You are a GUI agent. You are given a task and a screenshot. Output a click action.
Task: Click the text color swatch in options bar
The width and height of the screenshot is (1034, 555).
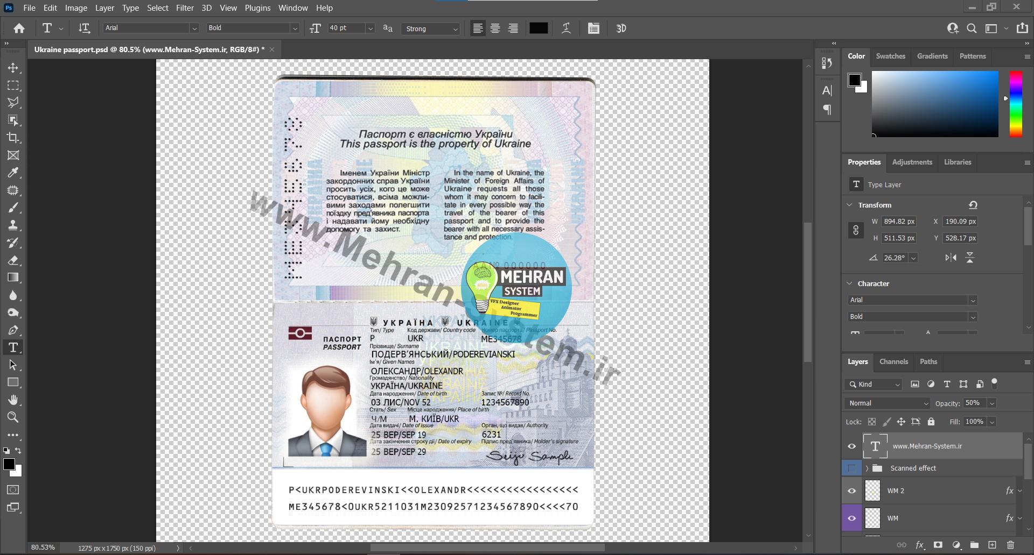pos(539,29)
